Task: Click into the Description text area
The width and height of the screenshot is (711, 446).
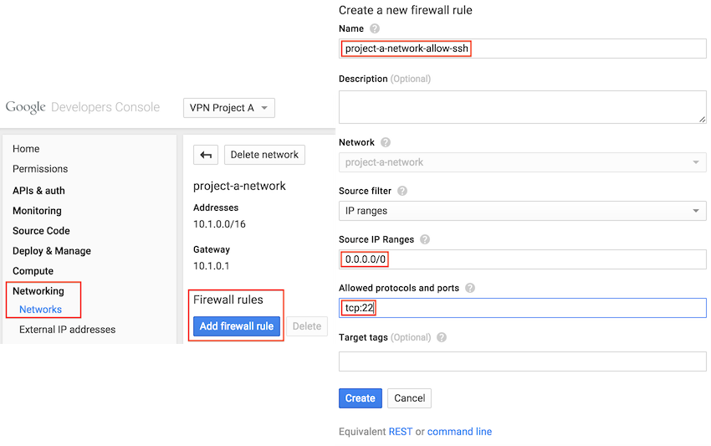Action: tap(522, 107)
